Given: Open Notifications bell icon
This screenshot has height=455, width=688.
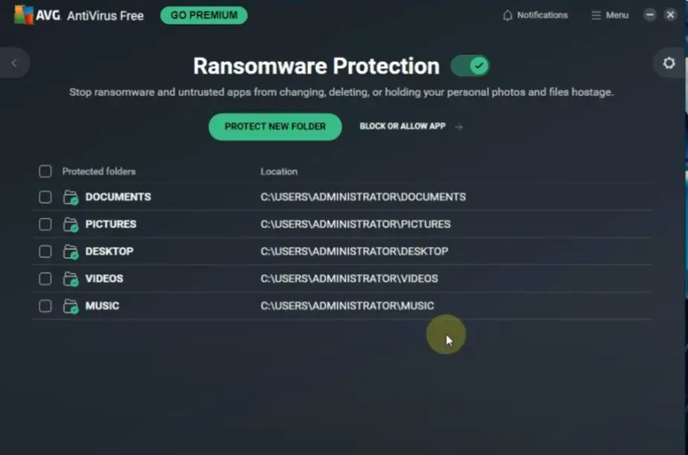Looking at the screenshot, I should click(x=508, y=16).
